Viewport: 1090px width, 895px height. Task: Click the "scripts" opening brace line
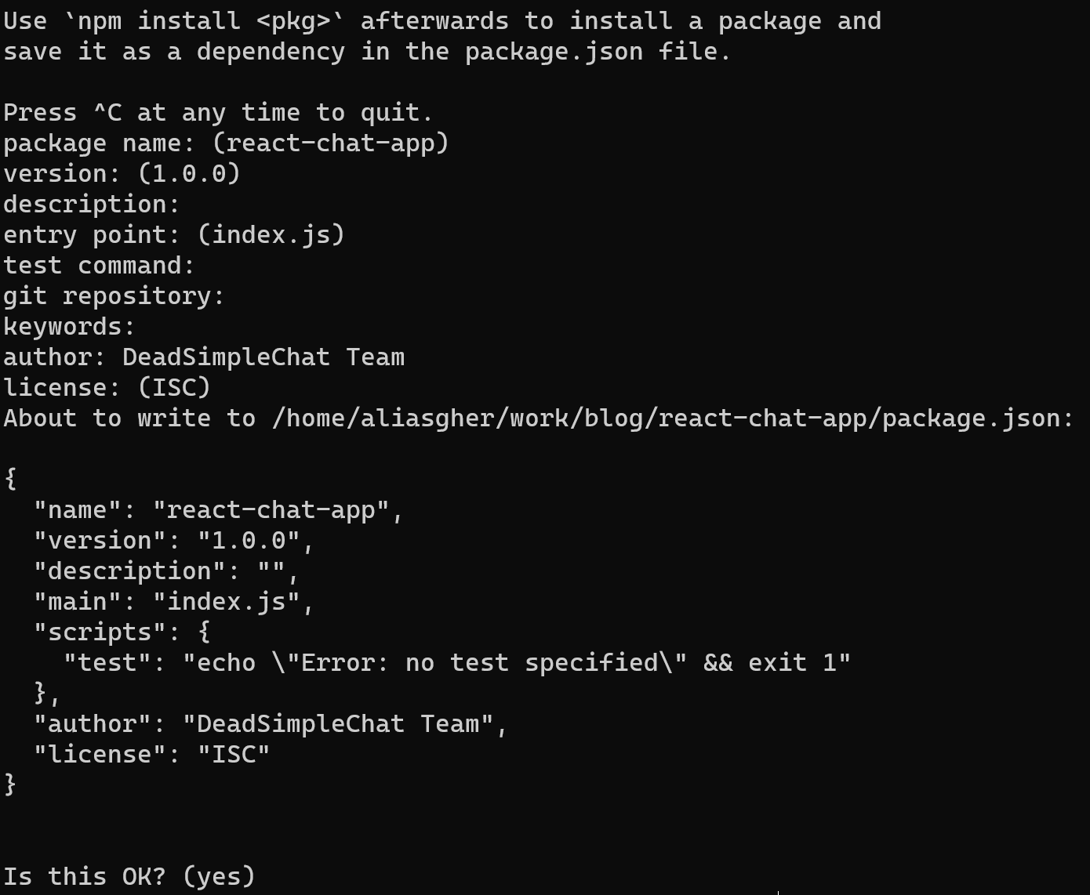point(122,632)
